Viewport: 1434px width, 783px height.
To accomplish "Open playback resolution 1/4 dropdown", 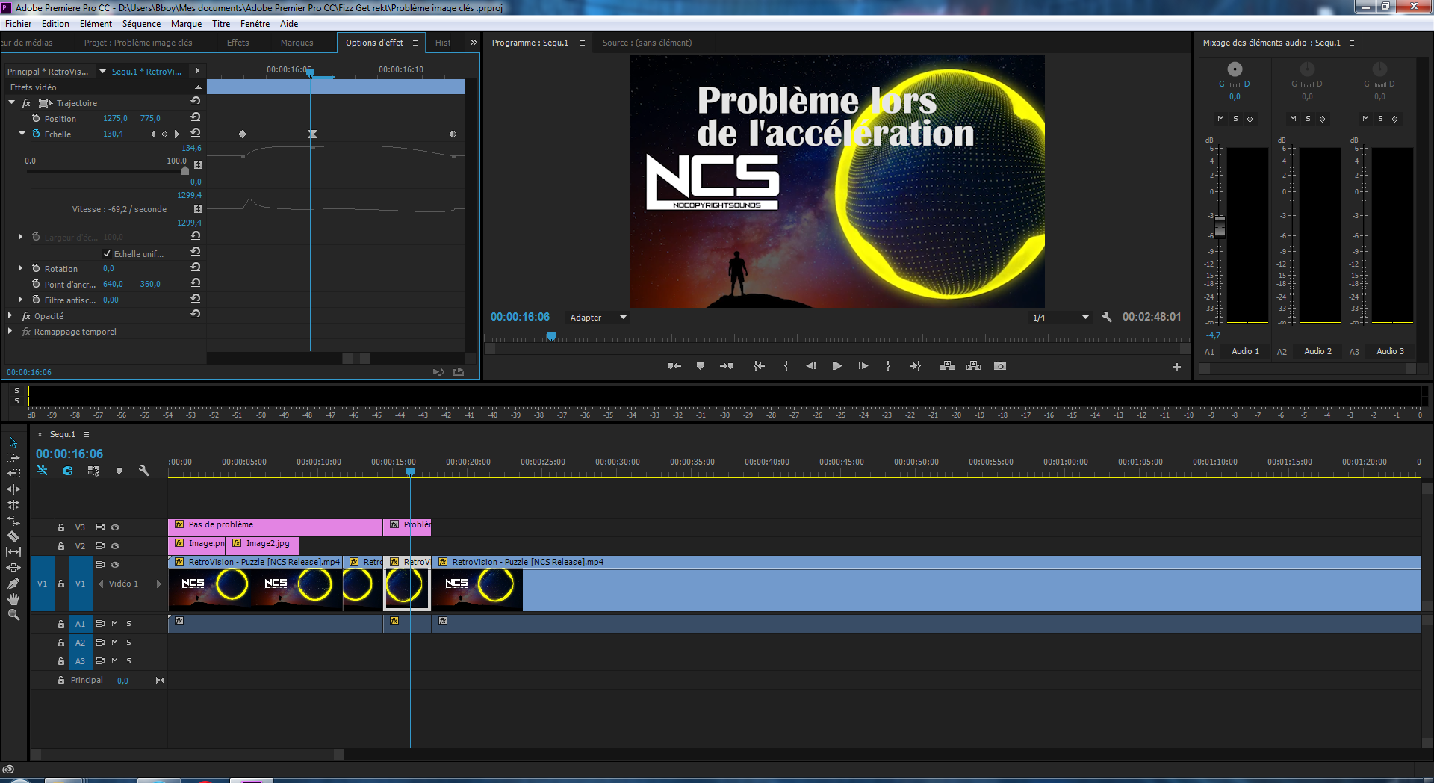I will tap(1061, 318).
